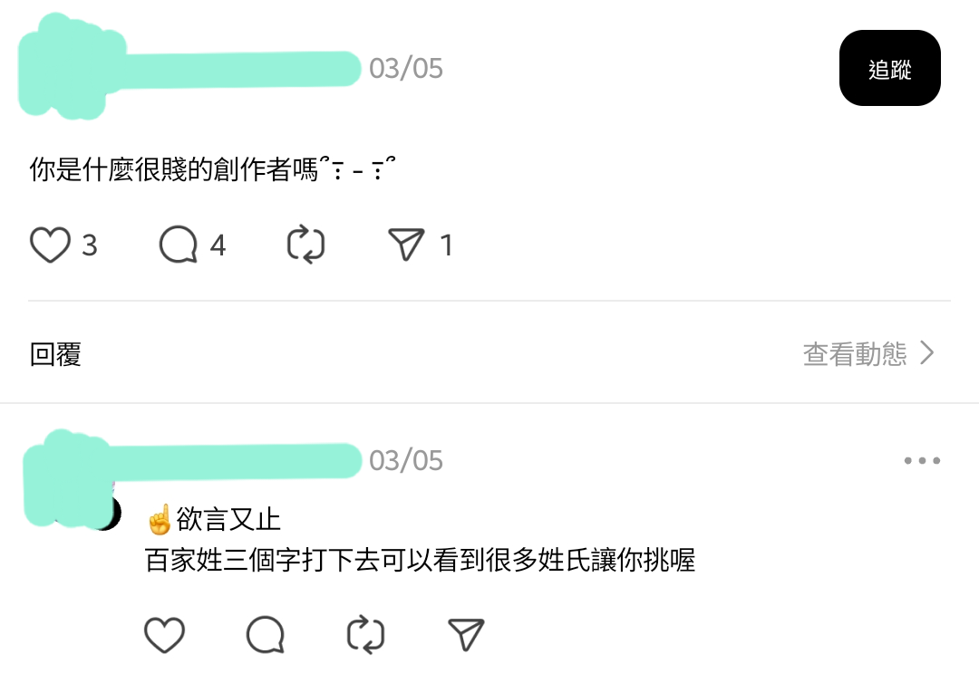Expand the chevron next to 查看動態
Image resolution: width=979 pixels, height=683 pixels.
[928, 353]
